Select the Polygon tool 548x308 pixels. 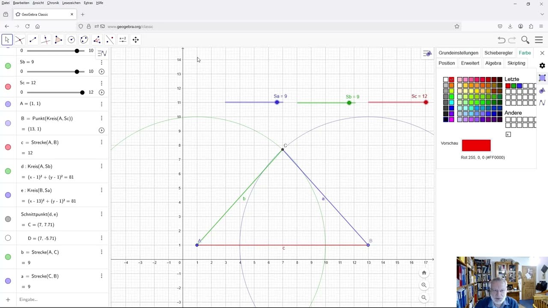58,40
